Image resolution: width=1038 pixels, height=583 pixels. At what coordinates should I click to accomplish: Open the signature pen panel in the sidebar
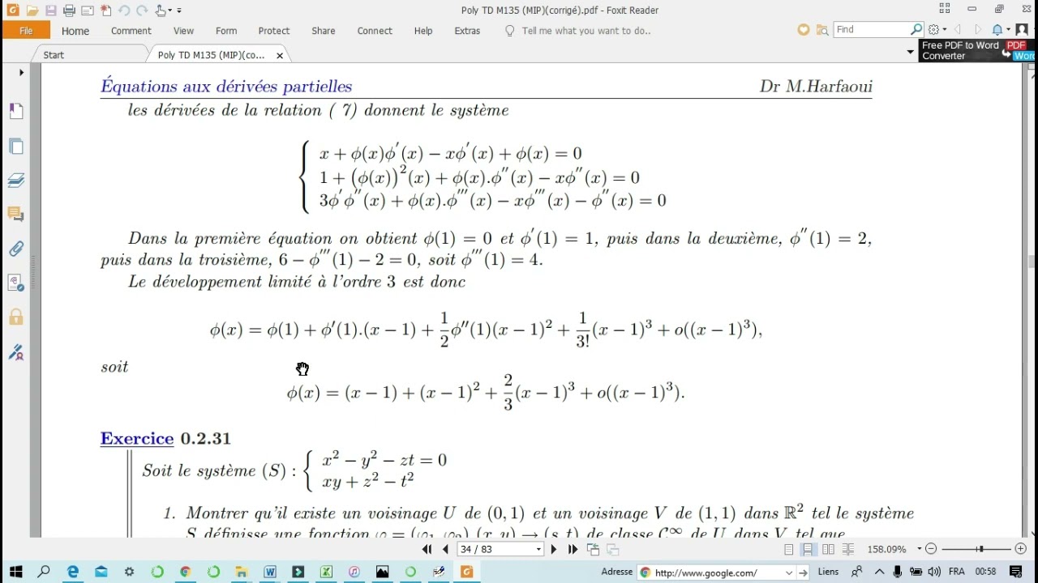[16, 351]
